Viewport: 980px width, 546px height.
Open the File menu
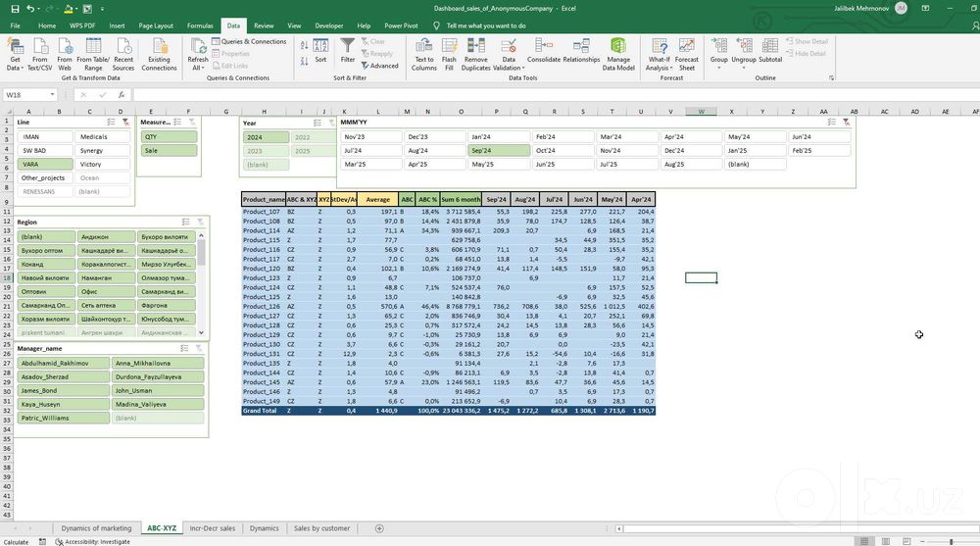16,25
